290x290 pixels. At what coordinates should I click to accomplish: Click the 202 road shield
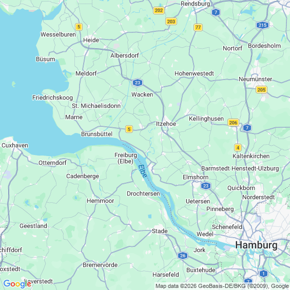click(x=159, y=10)
